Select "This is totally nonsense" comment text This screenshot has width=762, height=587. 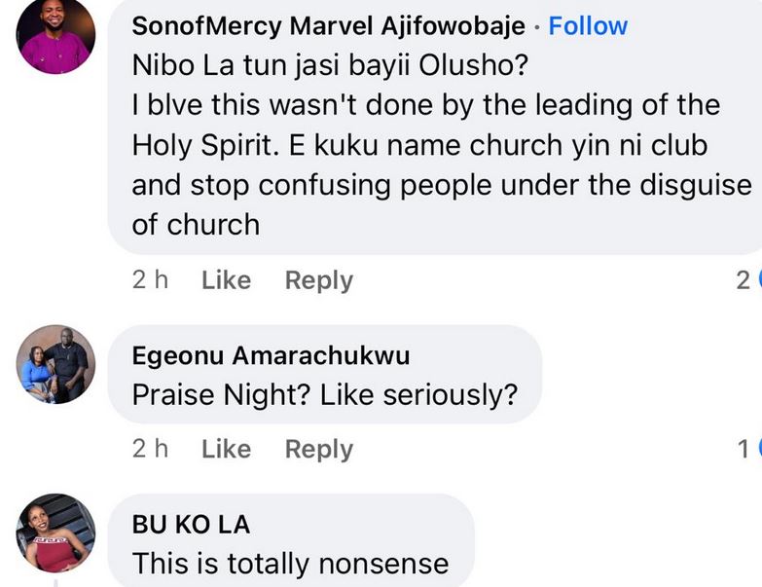pyautogui.click(x=290, y=564)
